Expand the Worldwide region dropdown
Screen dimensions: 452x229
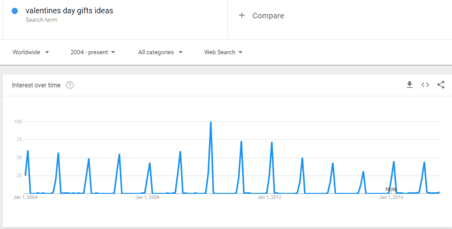[x=31, y=52]
